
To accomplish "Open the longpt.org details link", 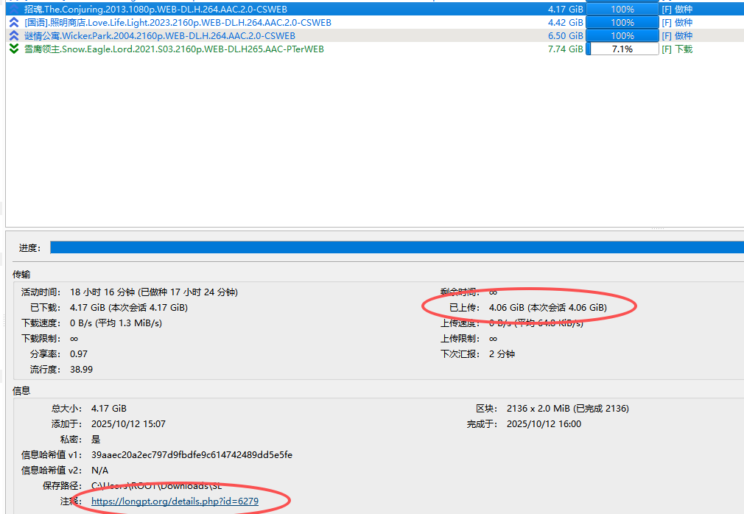I will 175,501.
